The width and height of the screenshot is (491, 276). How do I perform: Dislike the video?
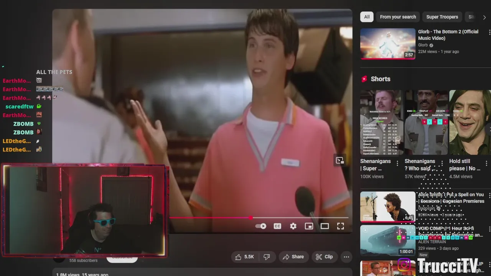tap(267, 257)
